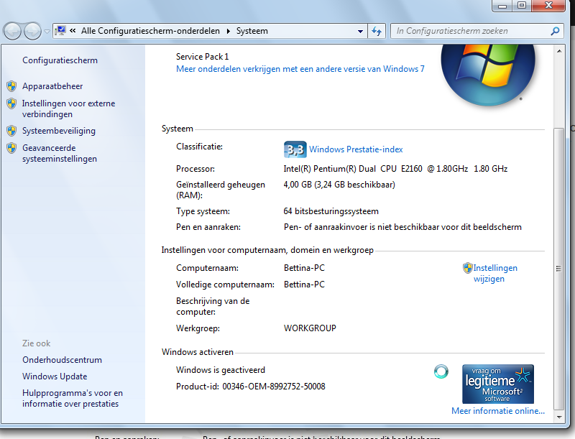575x439 pixels.
Task: Open the Configuratiescherm home link
Action: (x=60, y=60)
